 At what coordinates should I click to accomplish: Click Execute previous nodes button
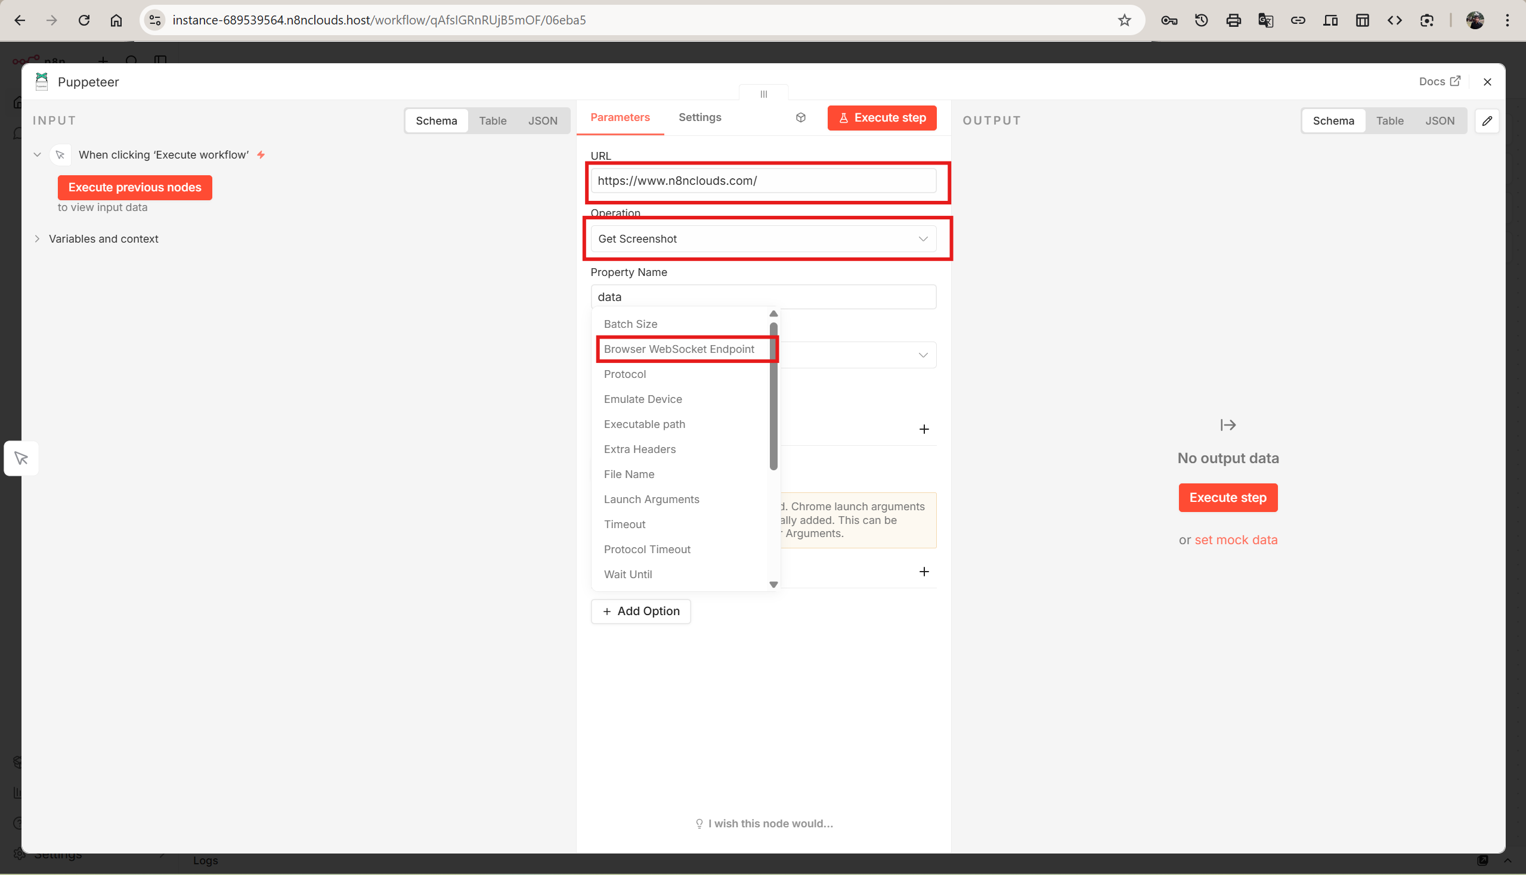tap(135, 188)
